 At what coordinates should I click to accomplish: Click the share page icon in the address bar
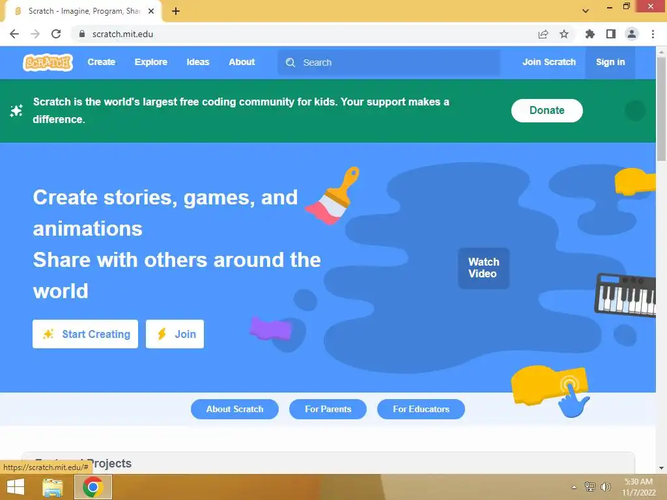(x=543, y=34)
